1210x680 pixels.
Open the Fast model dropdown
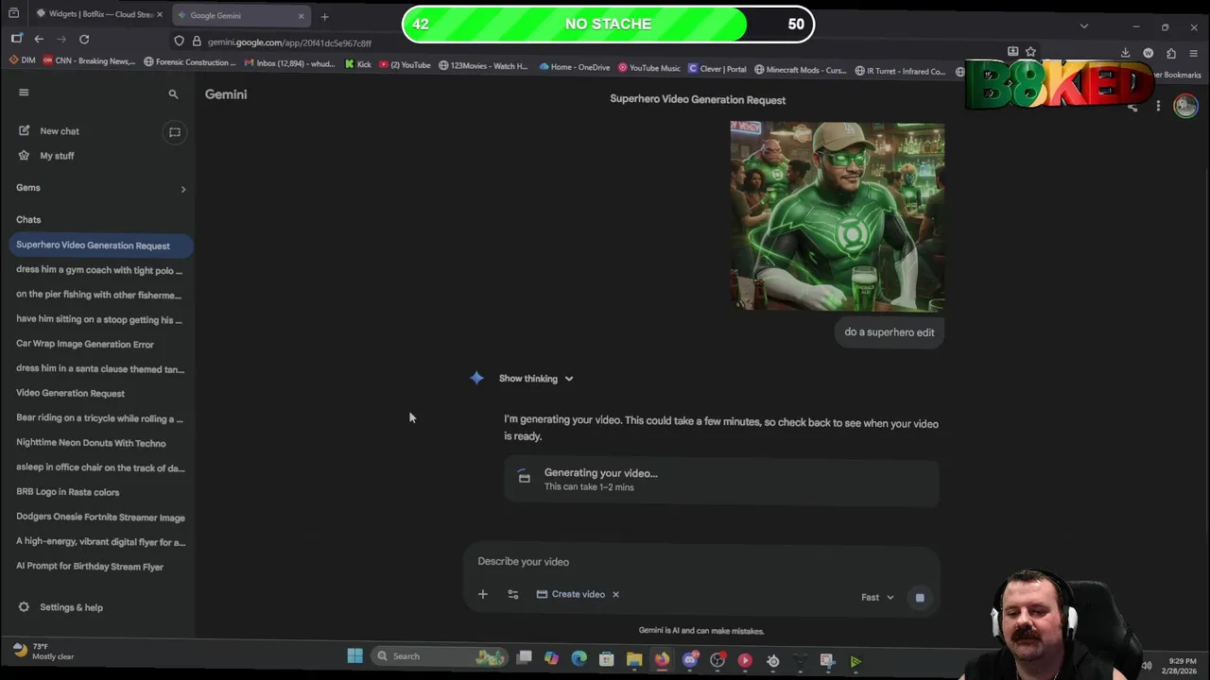877,598
